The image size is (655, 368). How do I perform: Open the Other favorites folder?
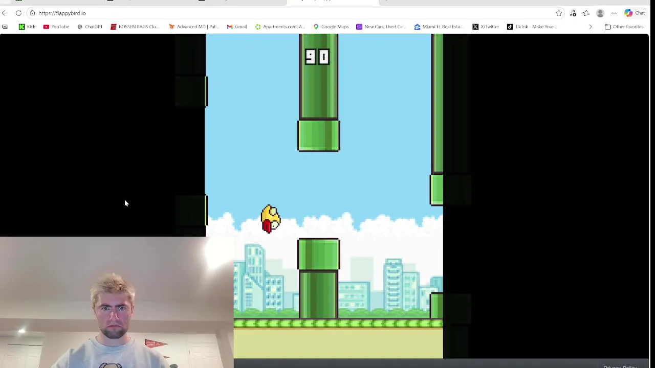click(x=624, y=27)
